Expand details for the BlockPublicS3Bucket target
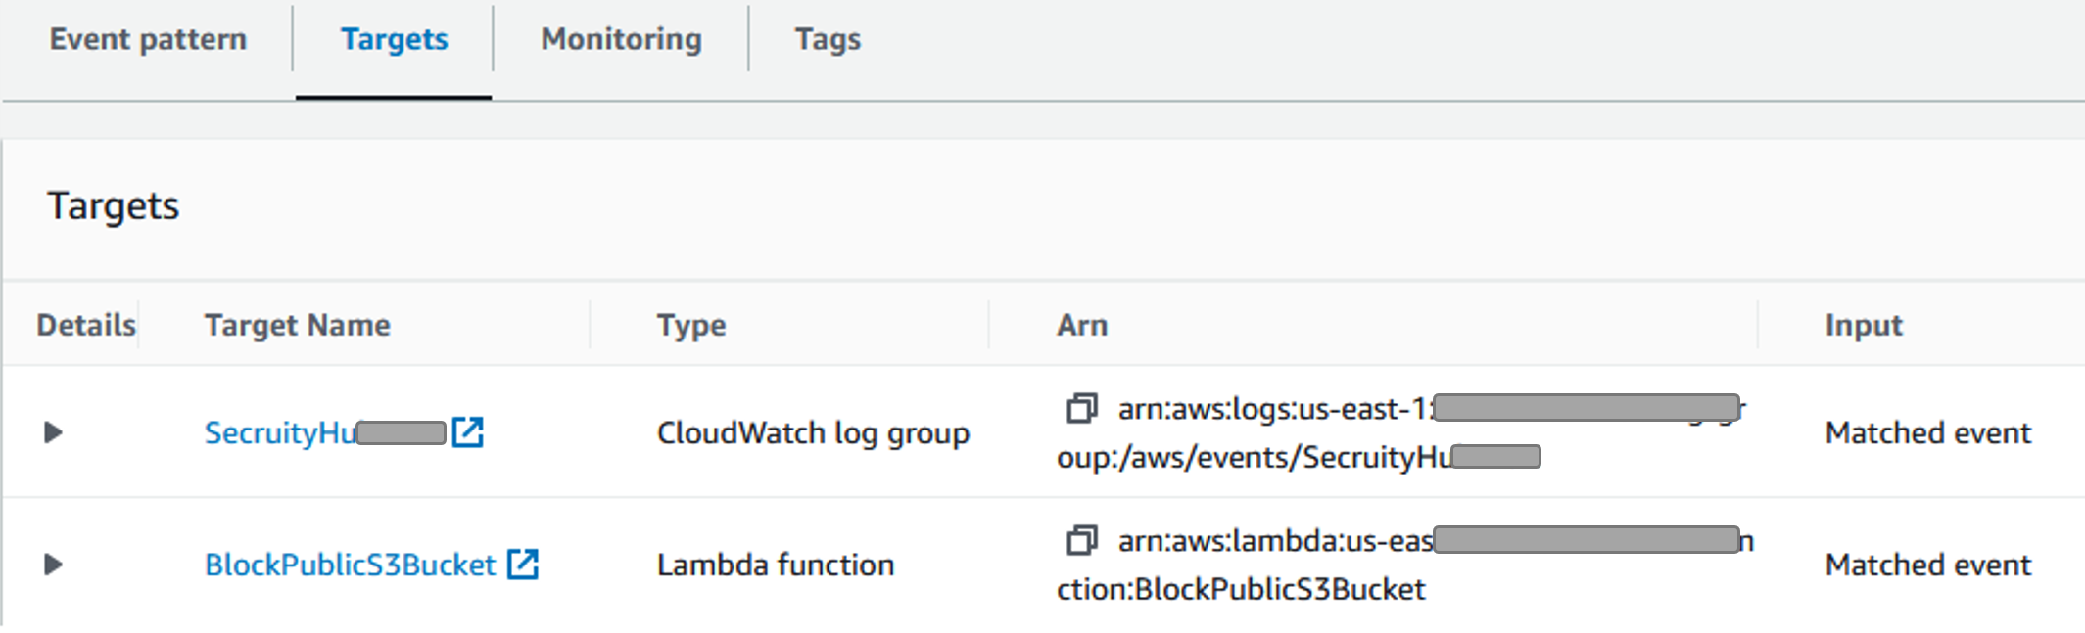This screenshot has height=633, width=2085. click(54, 564)
